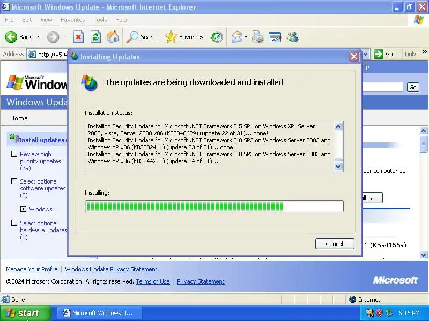Click the first system tray icon
The height and width of the screenshot is (321, 429).
coord(370,313)
